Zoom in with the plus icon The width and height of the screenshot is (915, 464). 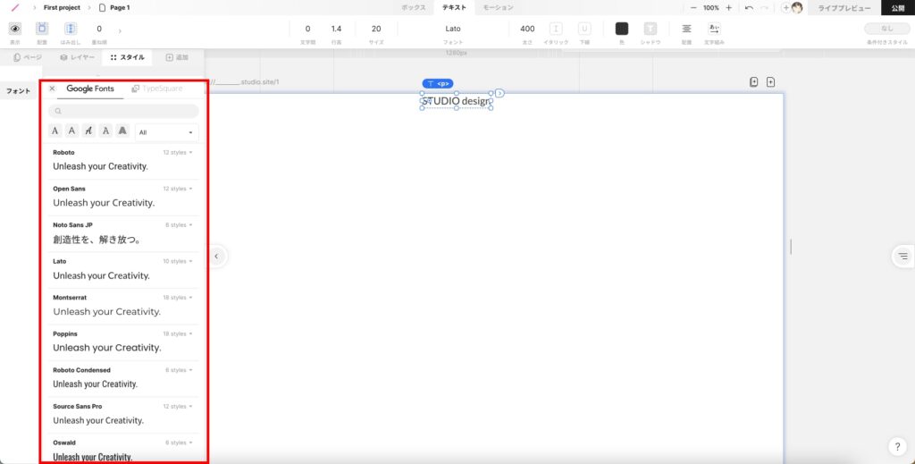pyautogui.click(x=729, y=7)
